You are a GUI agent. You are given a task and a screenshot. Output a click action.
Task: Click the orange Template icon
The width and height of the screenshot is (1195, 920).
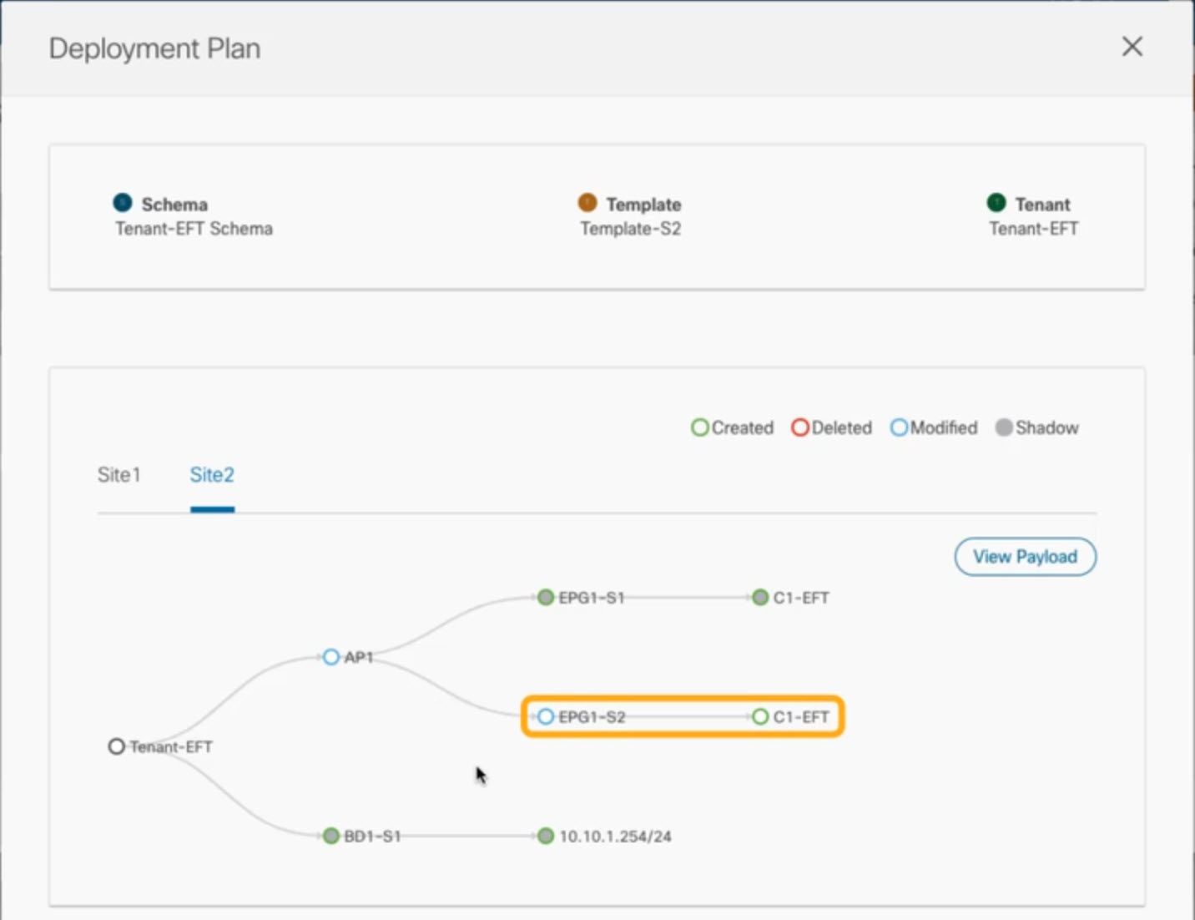[587, 203]
